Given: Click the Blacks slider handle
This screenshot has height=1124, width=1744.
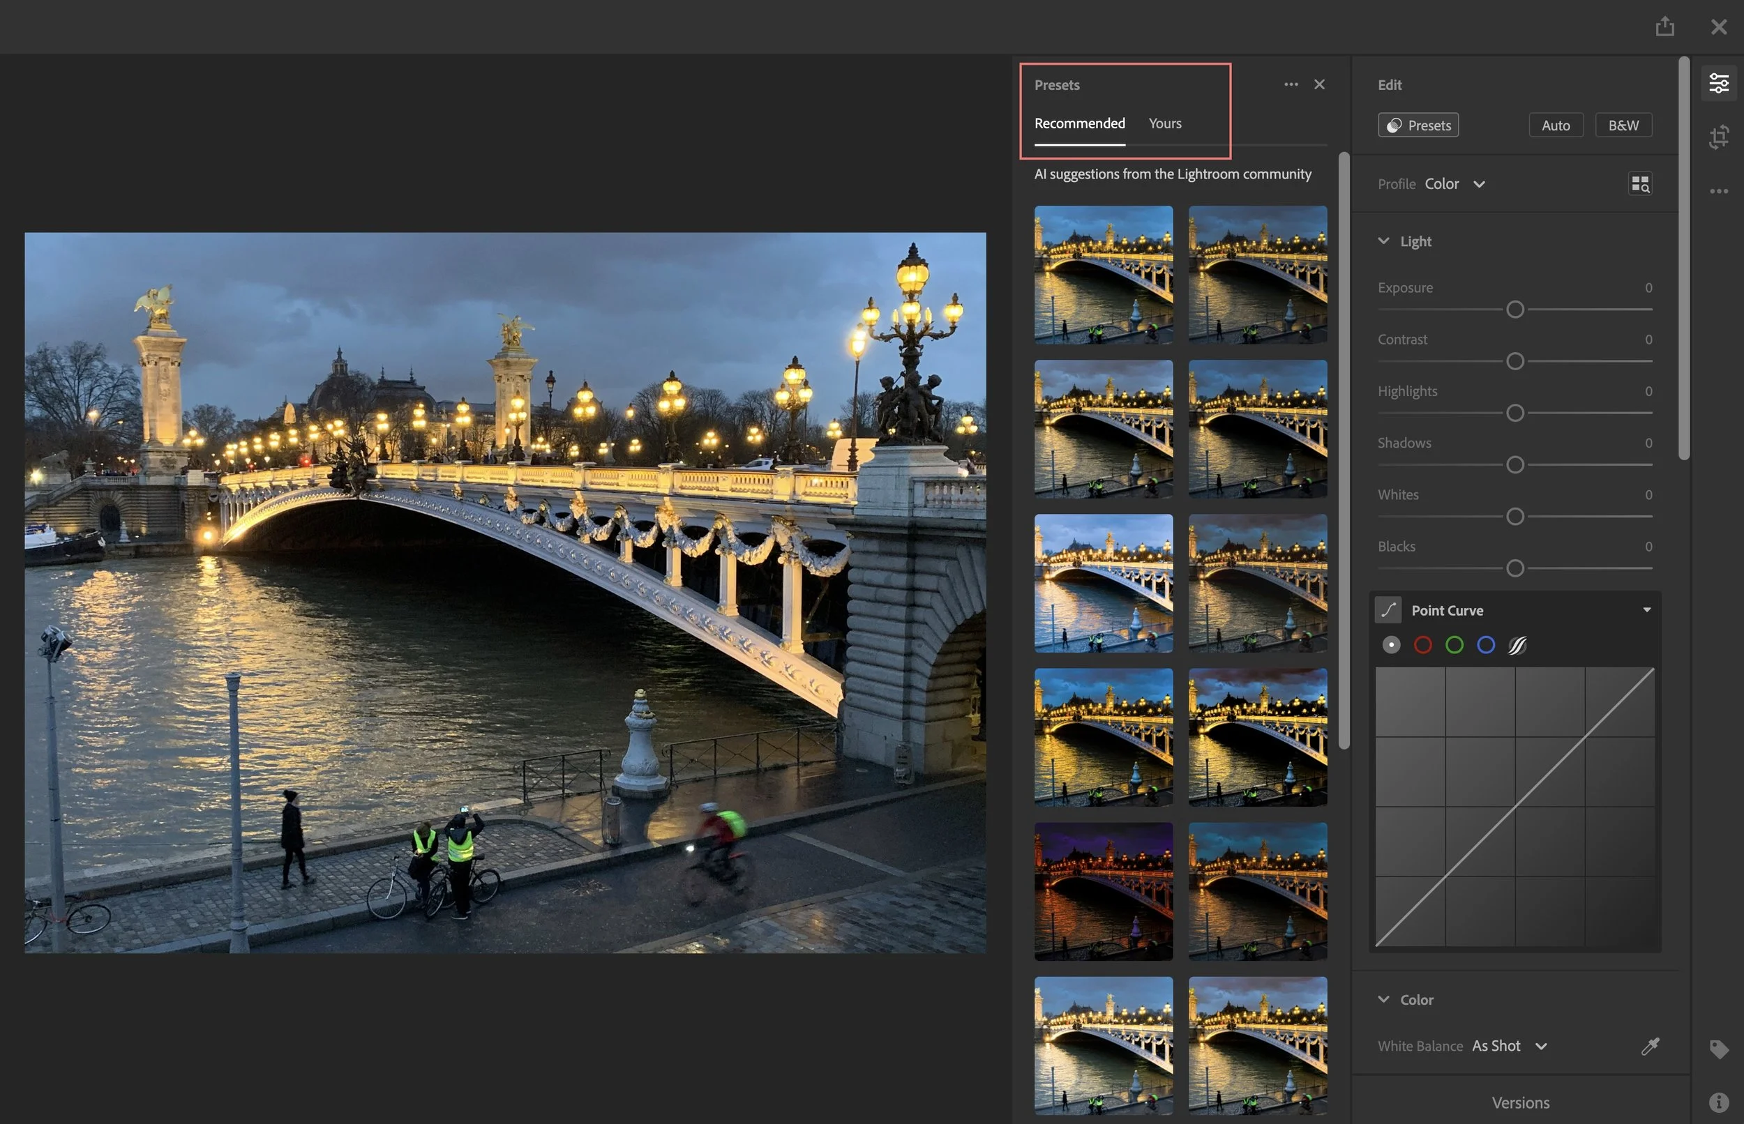Looking at the screenshot, I should tap(1514, 568).
